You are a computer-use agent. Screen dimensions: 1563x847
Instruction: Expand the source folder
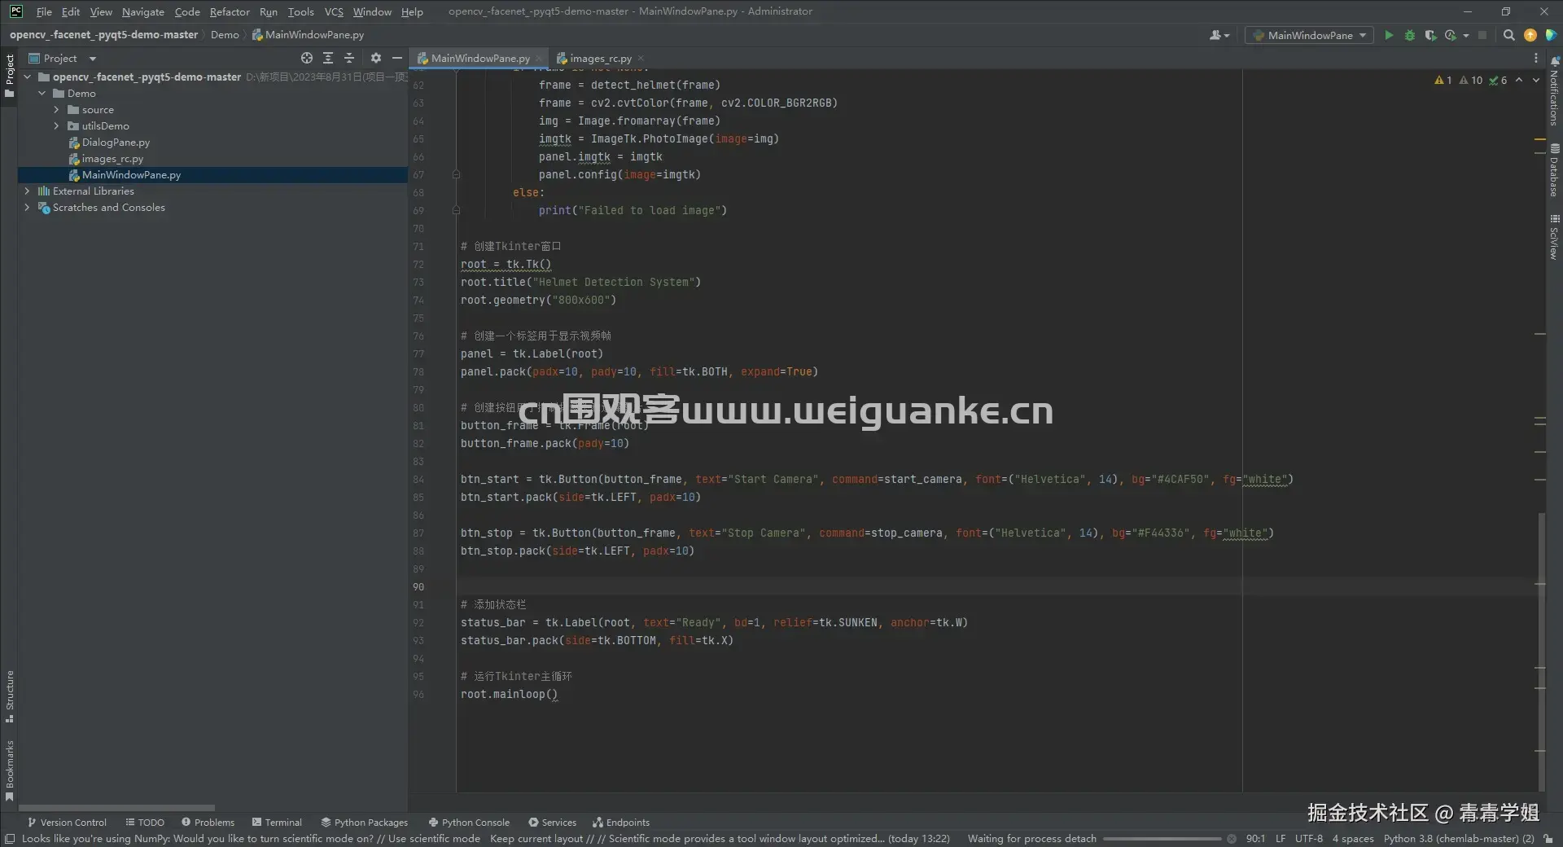pos(56,109)
